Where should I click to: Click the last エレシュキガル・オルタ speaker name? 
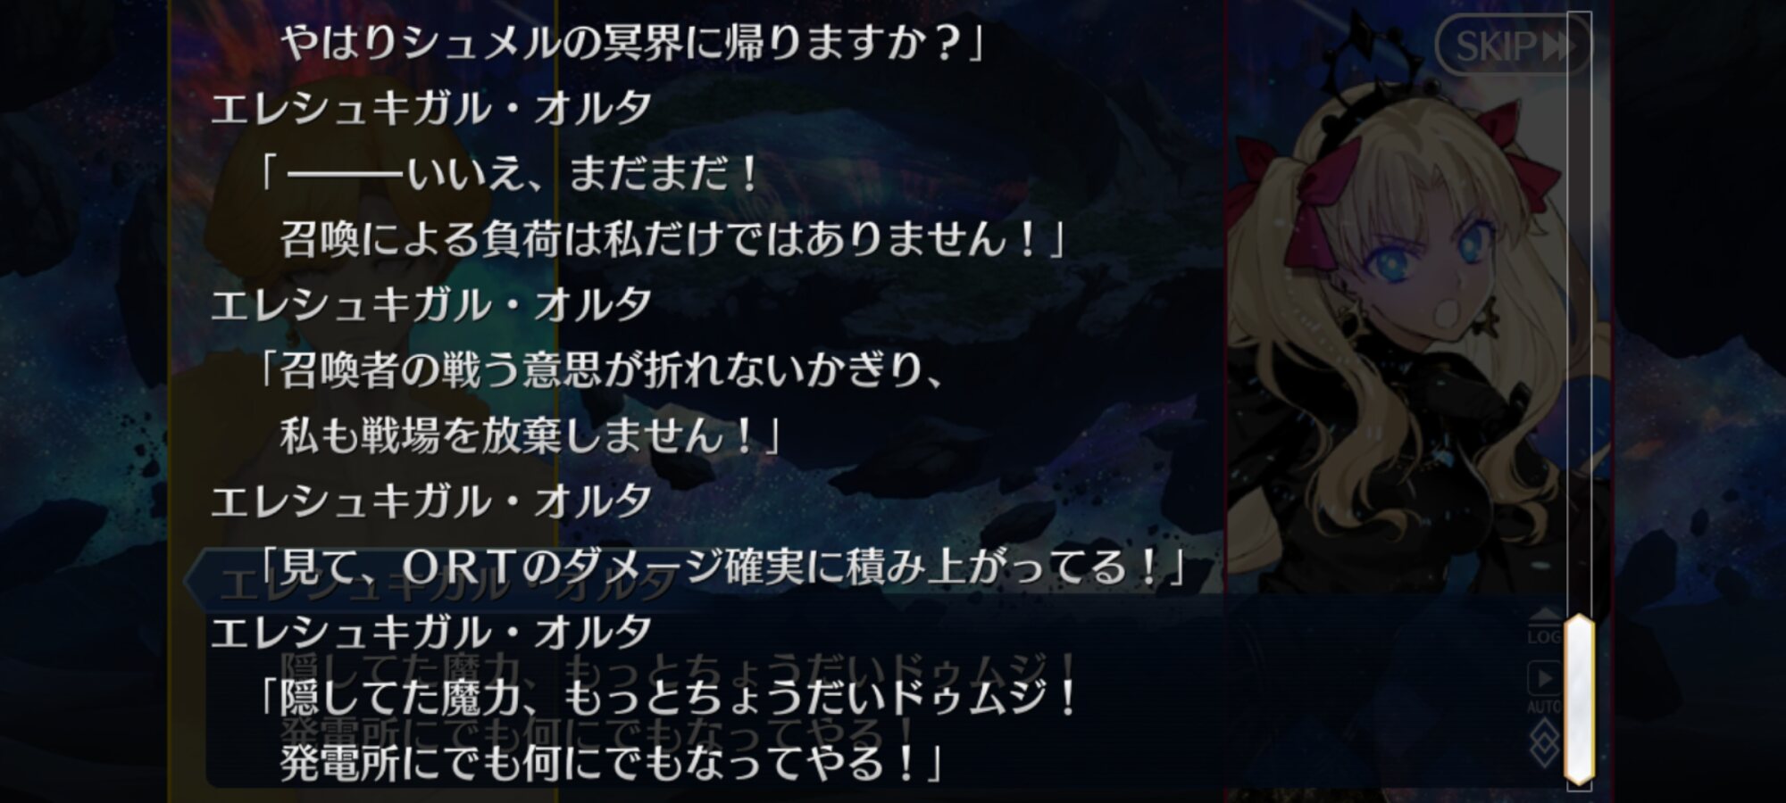point(431,633)
